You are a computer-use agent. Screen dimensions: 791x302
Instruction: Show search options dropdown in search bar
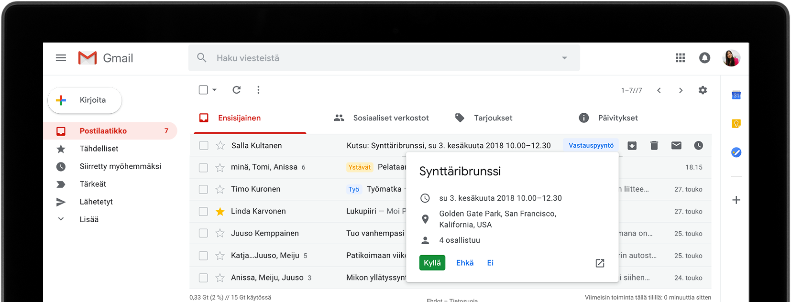(564, 58)
